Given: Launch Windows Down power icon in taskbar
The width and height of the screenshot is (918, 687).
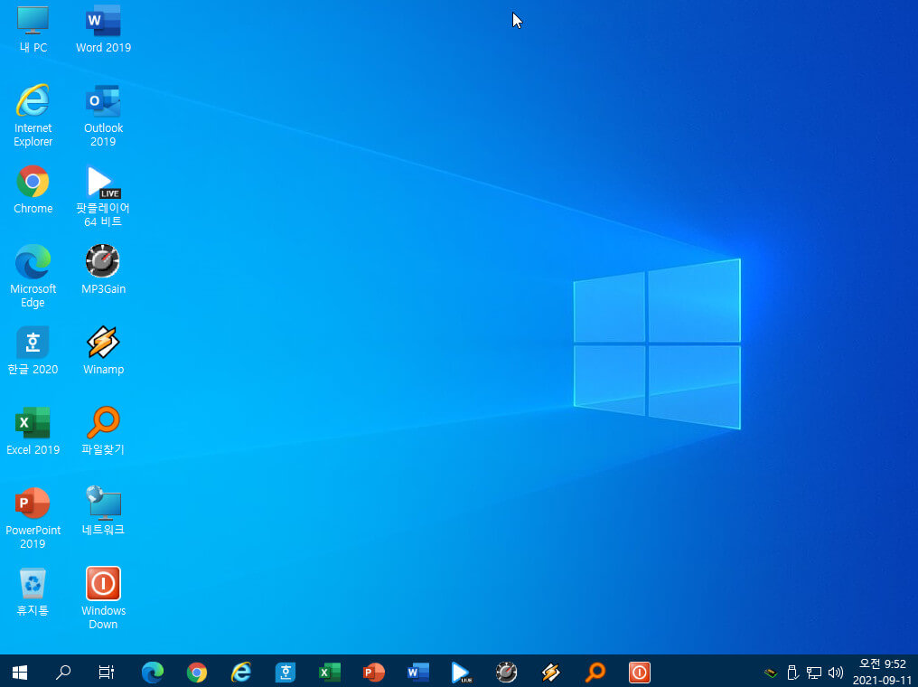Looking at the screenshot, I should click(x=640, y=672).
